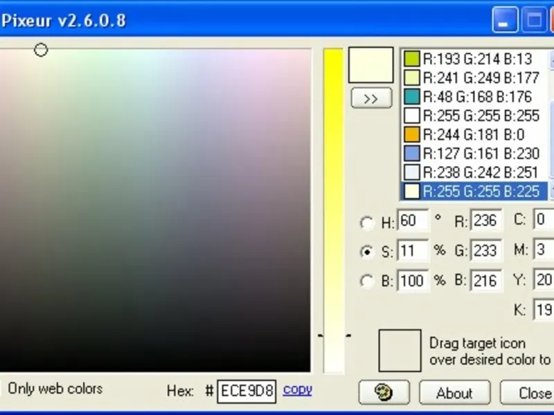Select saved color R:255 G:255 B:255

click(475, 116)
